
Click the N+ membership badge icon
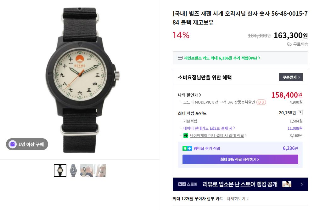tap(187, 149)
